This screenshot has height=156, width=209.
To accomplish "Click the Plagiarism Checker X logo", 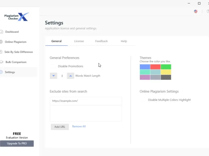I will coord(17,17).
